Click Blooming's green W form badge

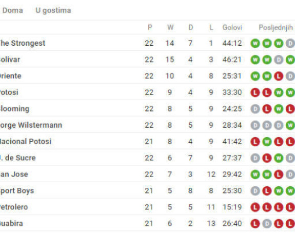279,109
